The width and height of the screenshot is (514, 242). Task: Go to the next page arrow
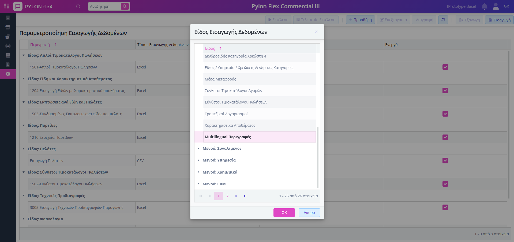[x=236, y=196]
